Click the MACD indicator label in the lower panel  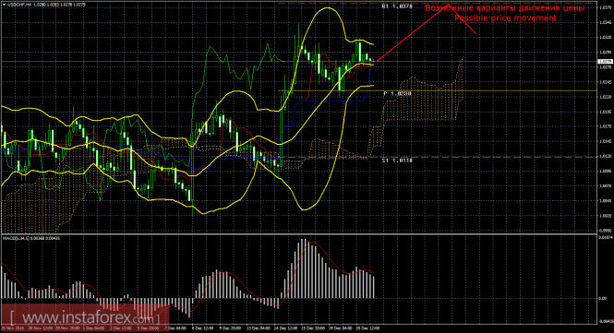click(x=31, y=238)
